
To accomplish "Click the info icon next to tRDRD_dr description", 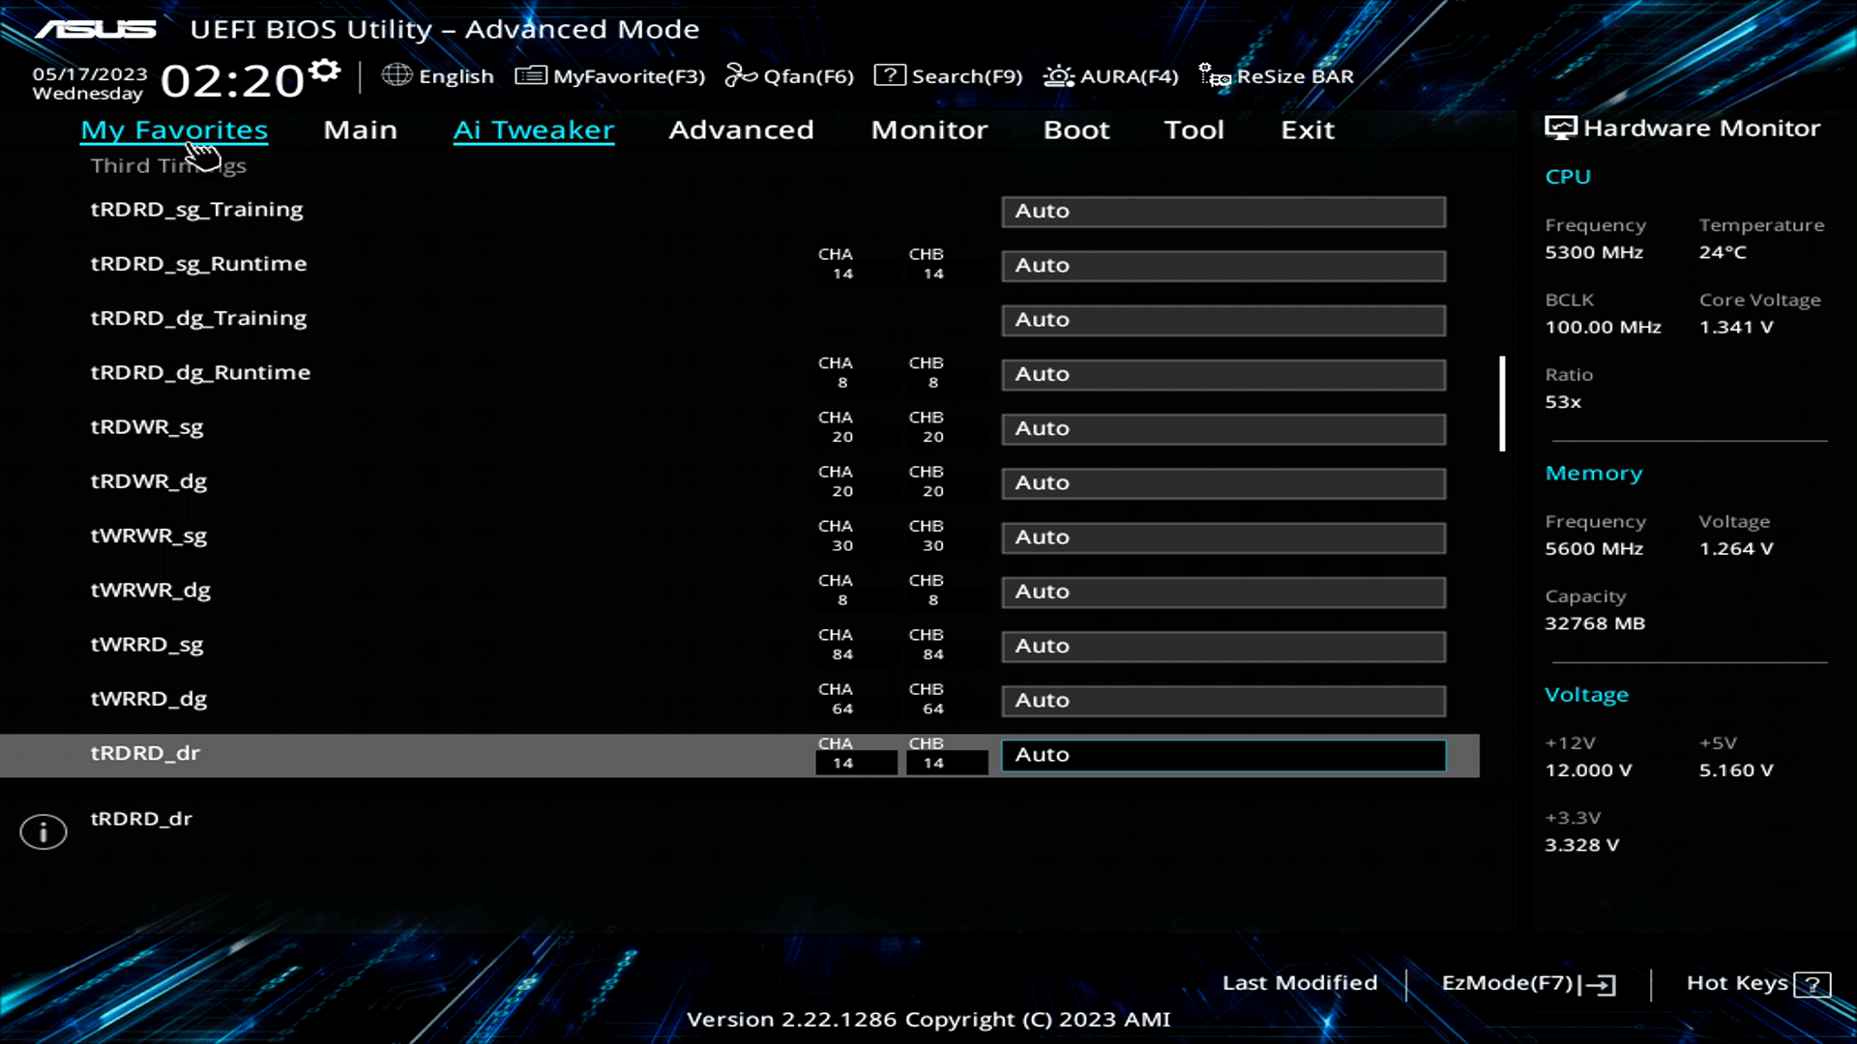I will coord(43,830).
